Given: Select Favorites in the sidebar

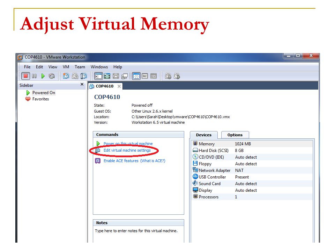Looking at the screenshot, I should (40, 99).
